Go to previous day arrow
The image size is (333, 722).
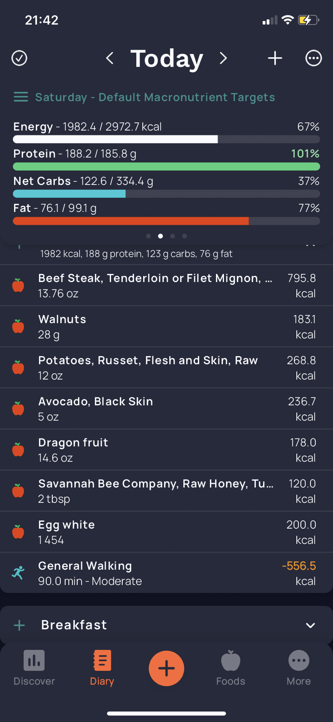click(110, 58)
